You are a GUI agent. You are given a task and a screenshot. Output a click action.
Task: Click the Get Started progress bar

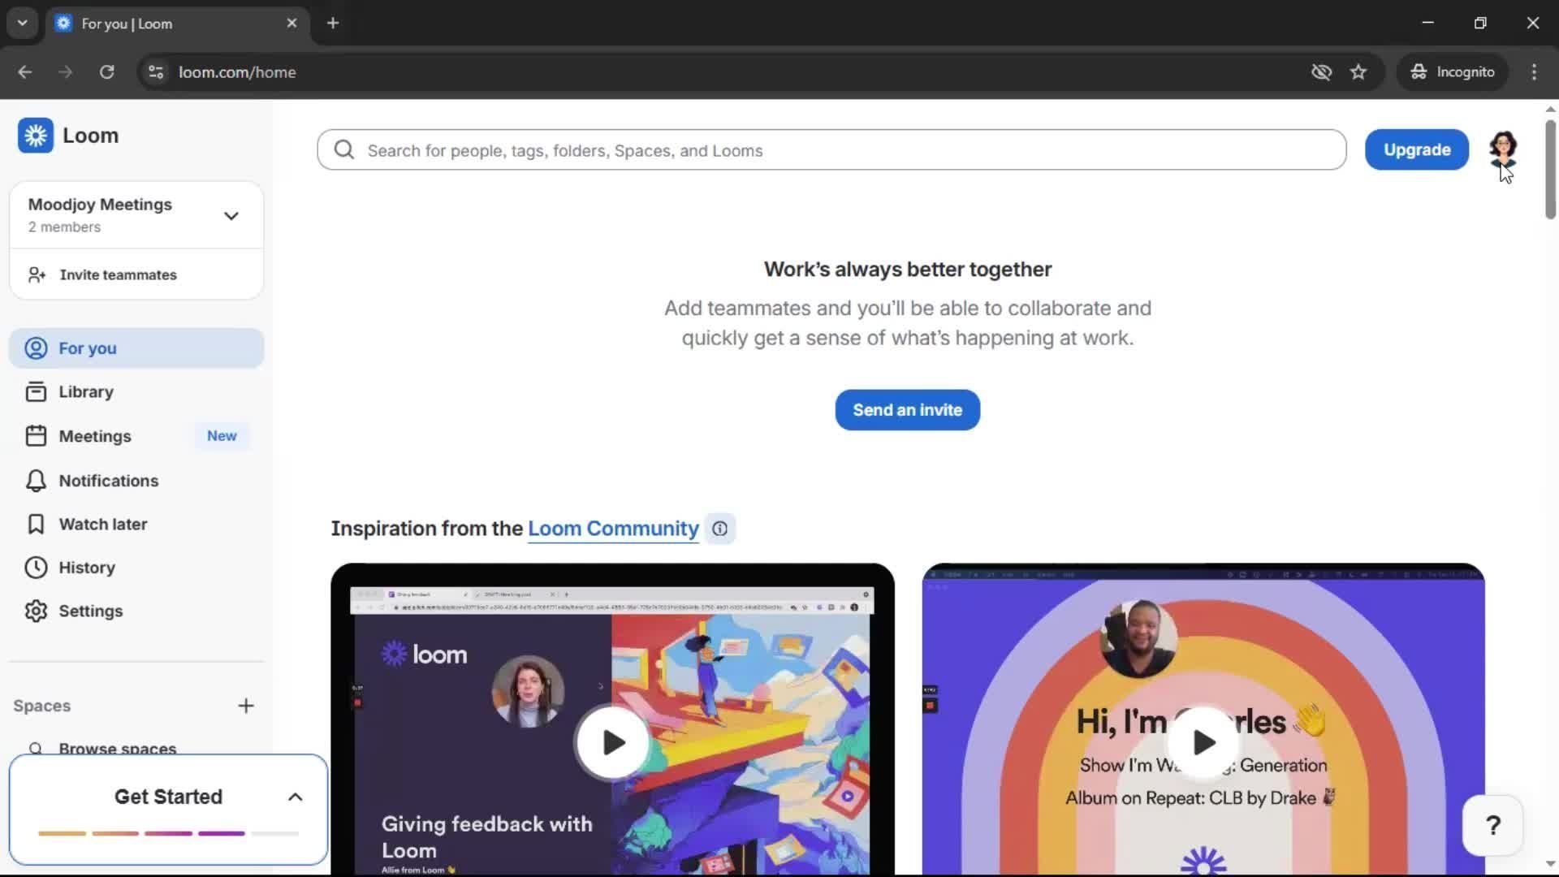tap(168, 833)
